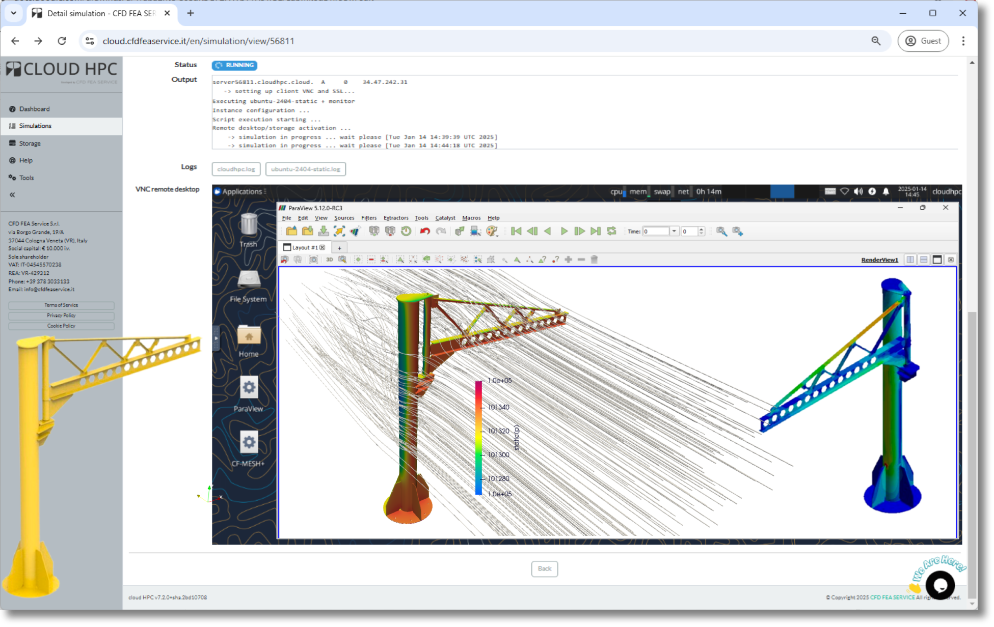Toggle 3D mode in the render view toolbar
The width and height of the screenshot is (994, 627).
pyautogui.click(x=329, y=260)
